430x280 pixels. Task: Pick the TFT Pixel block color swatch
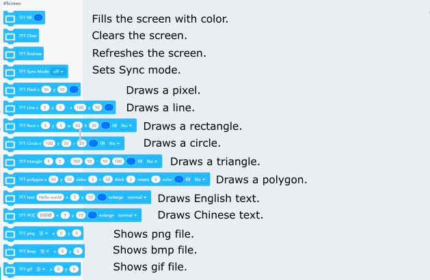[x=72, y=89]
